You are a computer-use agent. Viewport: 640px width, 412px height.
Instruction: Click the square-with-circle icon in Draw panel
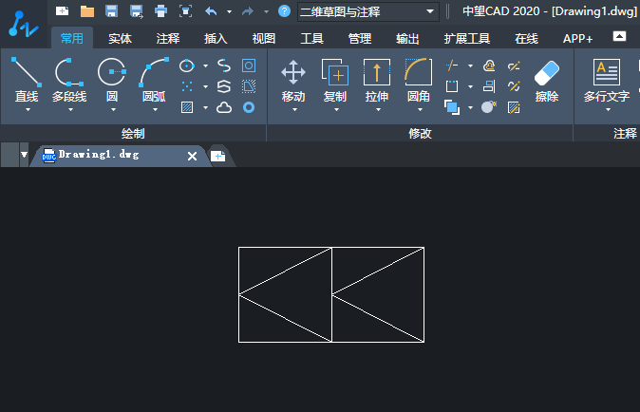click(249, 66)
